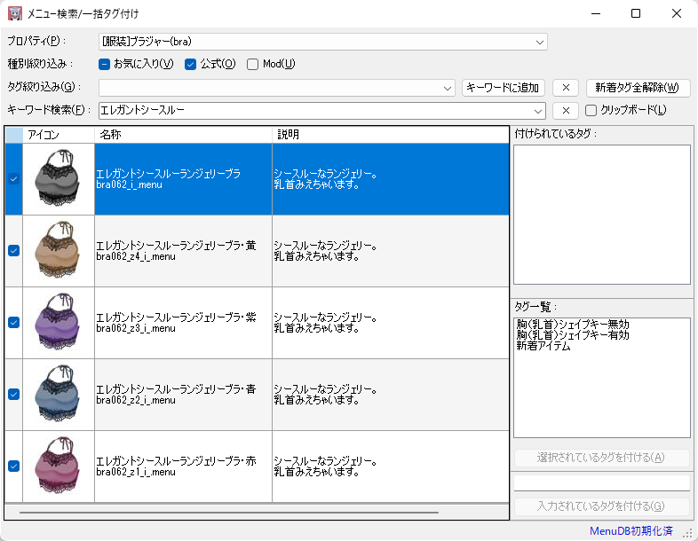Click the app icon in title bar
The width and height of the screenshot is (698, 541).
[15, 14]
